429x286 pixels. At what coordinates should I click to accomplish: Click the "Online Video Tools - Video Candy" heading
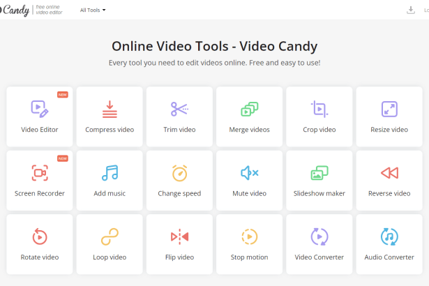point(215,46)
